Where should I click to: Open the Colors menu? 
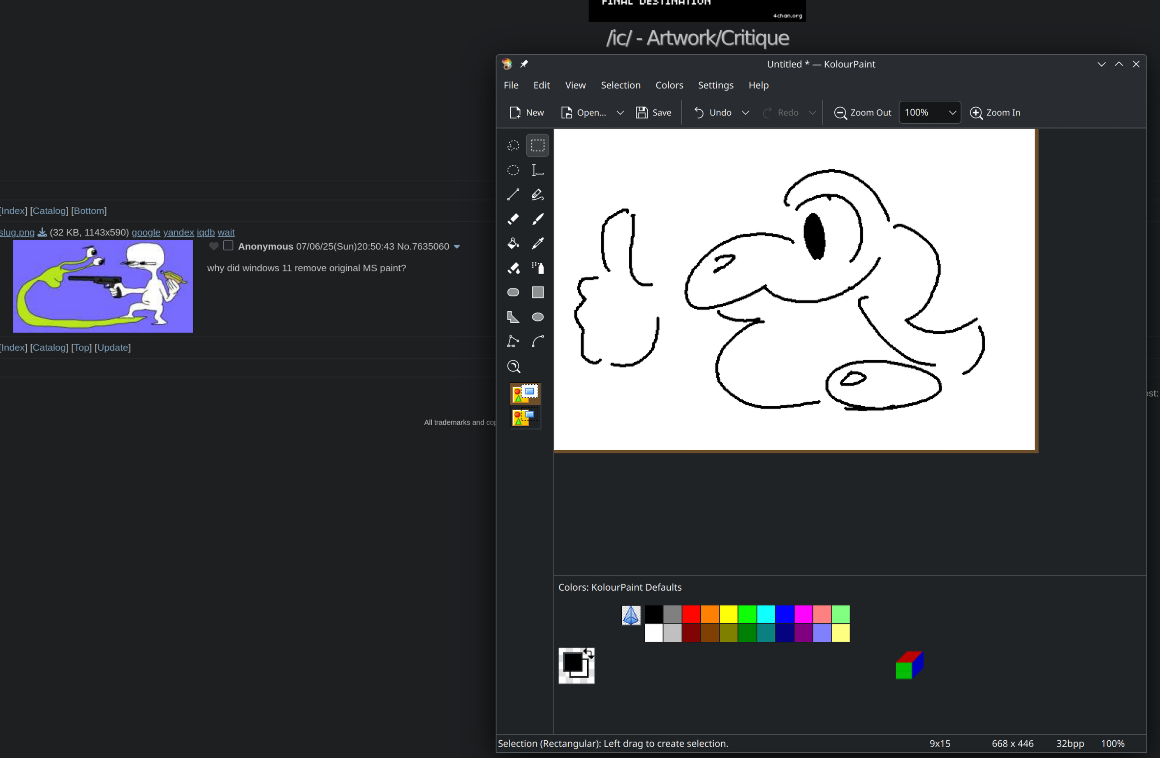[x=669, y=85]
